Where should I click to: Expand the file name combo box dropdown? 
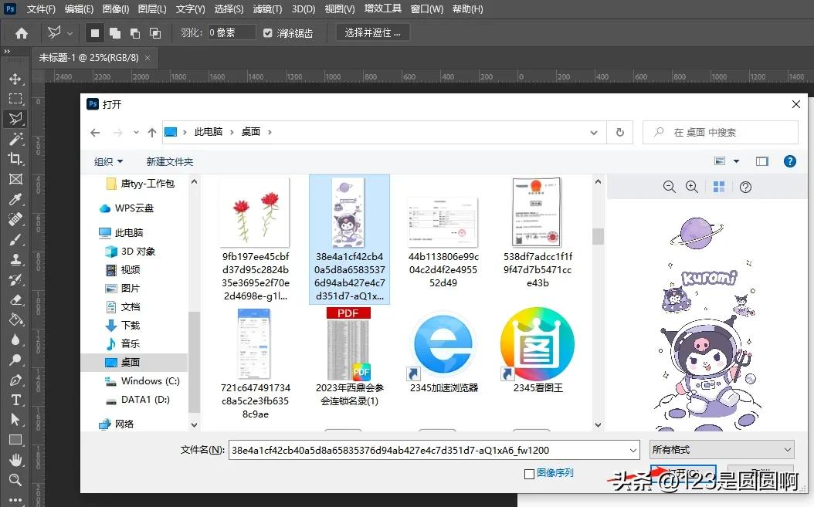point(633,449)
